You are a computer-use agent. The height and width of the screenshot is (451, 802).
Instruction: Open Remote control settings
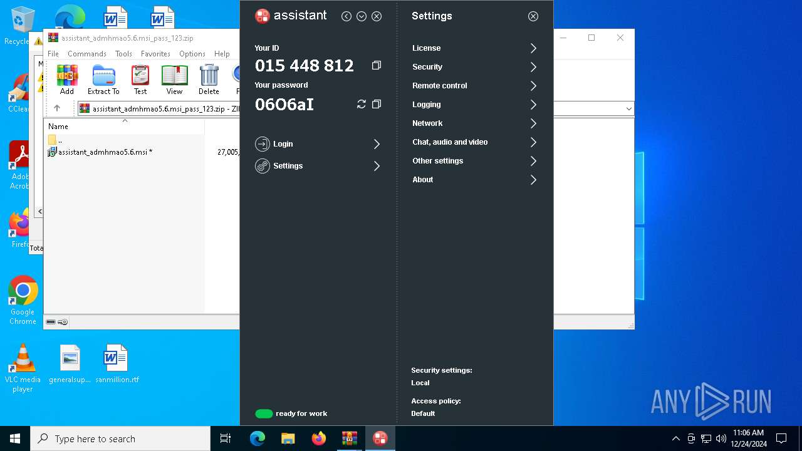point(474,86)
